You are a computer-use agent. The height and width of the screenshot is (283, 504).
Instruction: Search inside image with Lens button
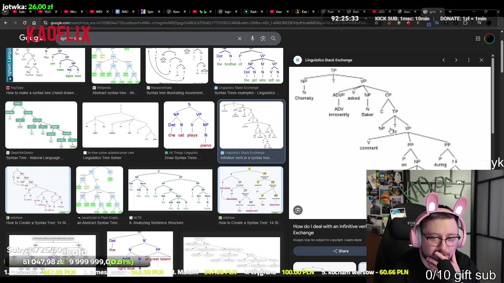click(x=298, y=210)
